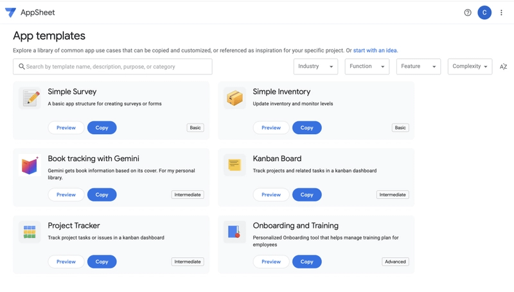
Task: Focus the template search field
Action: 113,67
